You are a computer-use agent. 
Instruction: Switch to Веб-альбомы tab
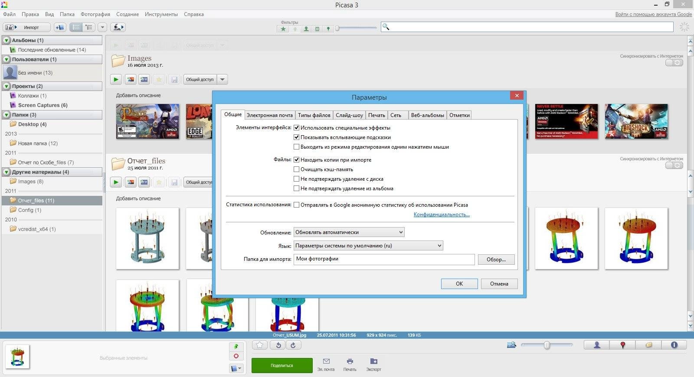[428, 115]
